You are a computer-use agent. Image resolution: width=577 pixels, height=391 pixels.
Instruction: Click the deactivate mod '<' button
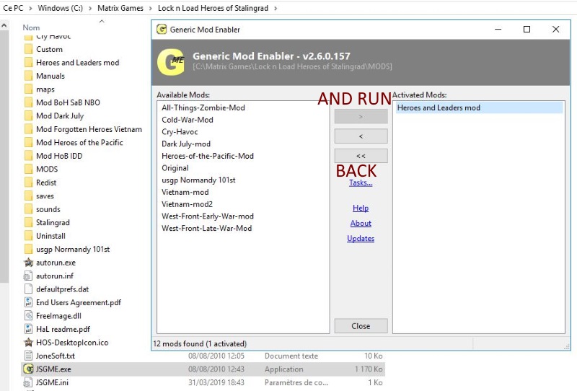click(361, 136)
